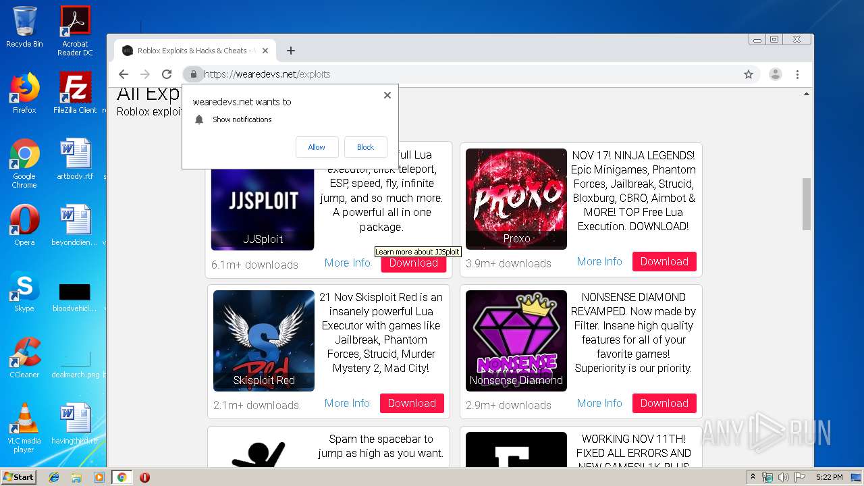Click the Skisploit Red thumbnail

click(264, 341)
